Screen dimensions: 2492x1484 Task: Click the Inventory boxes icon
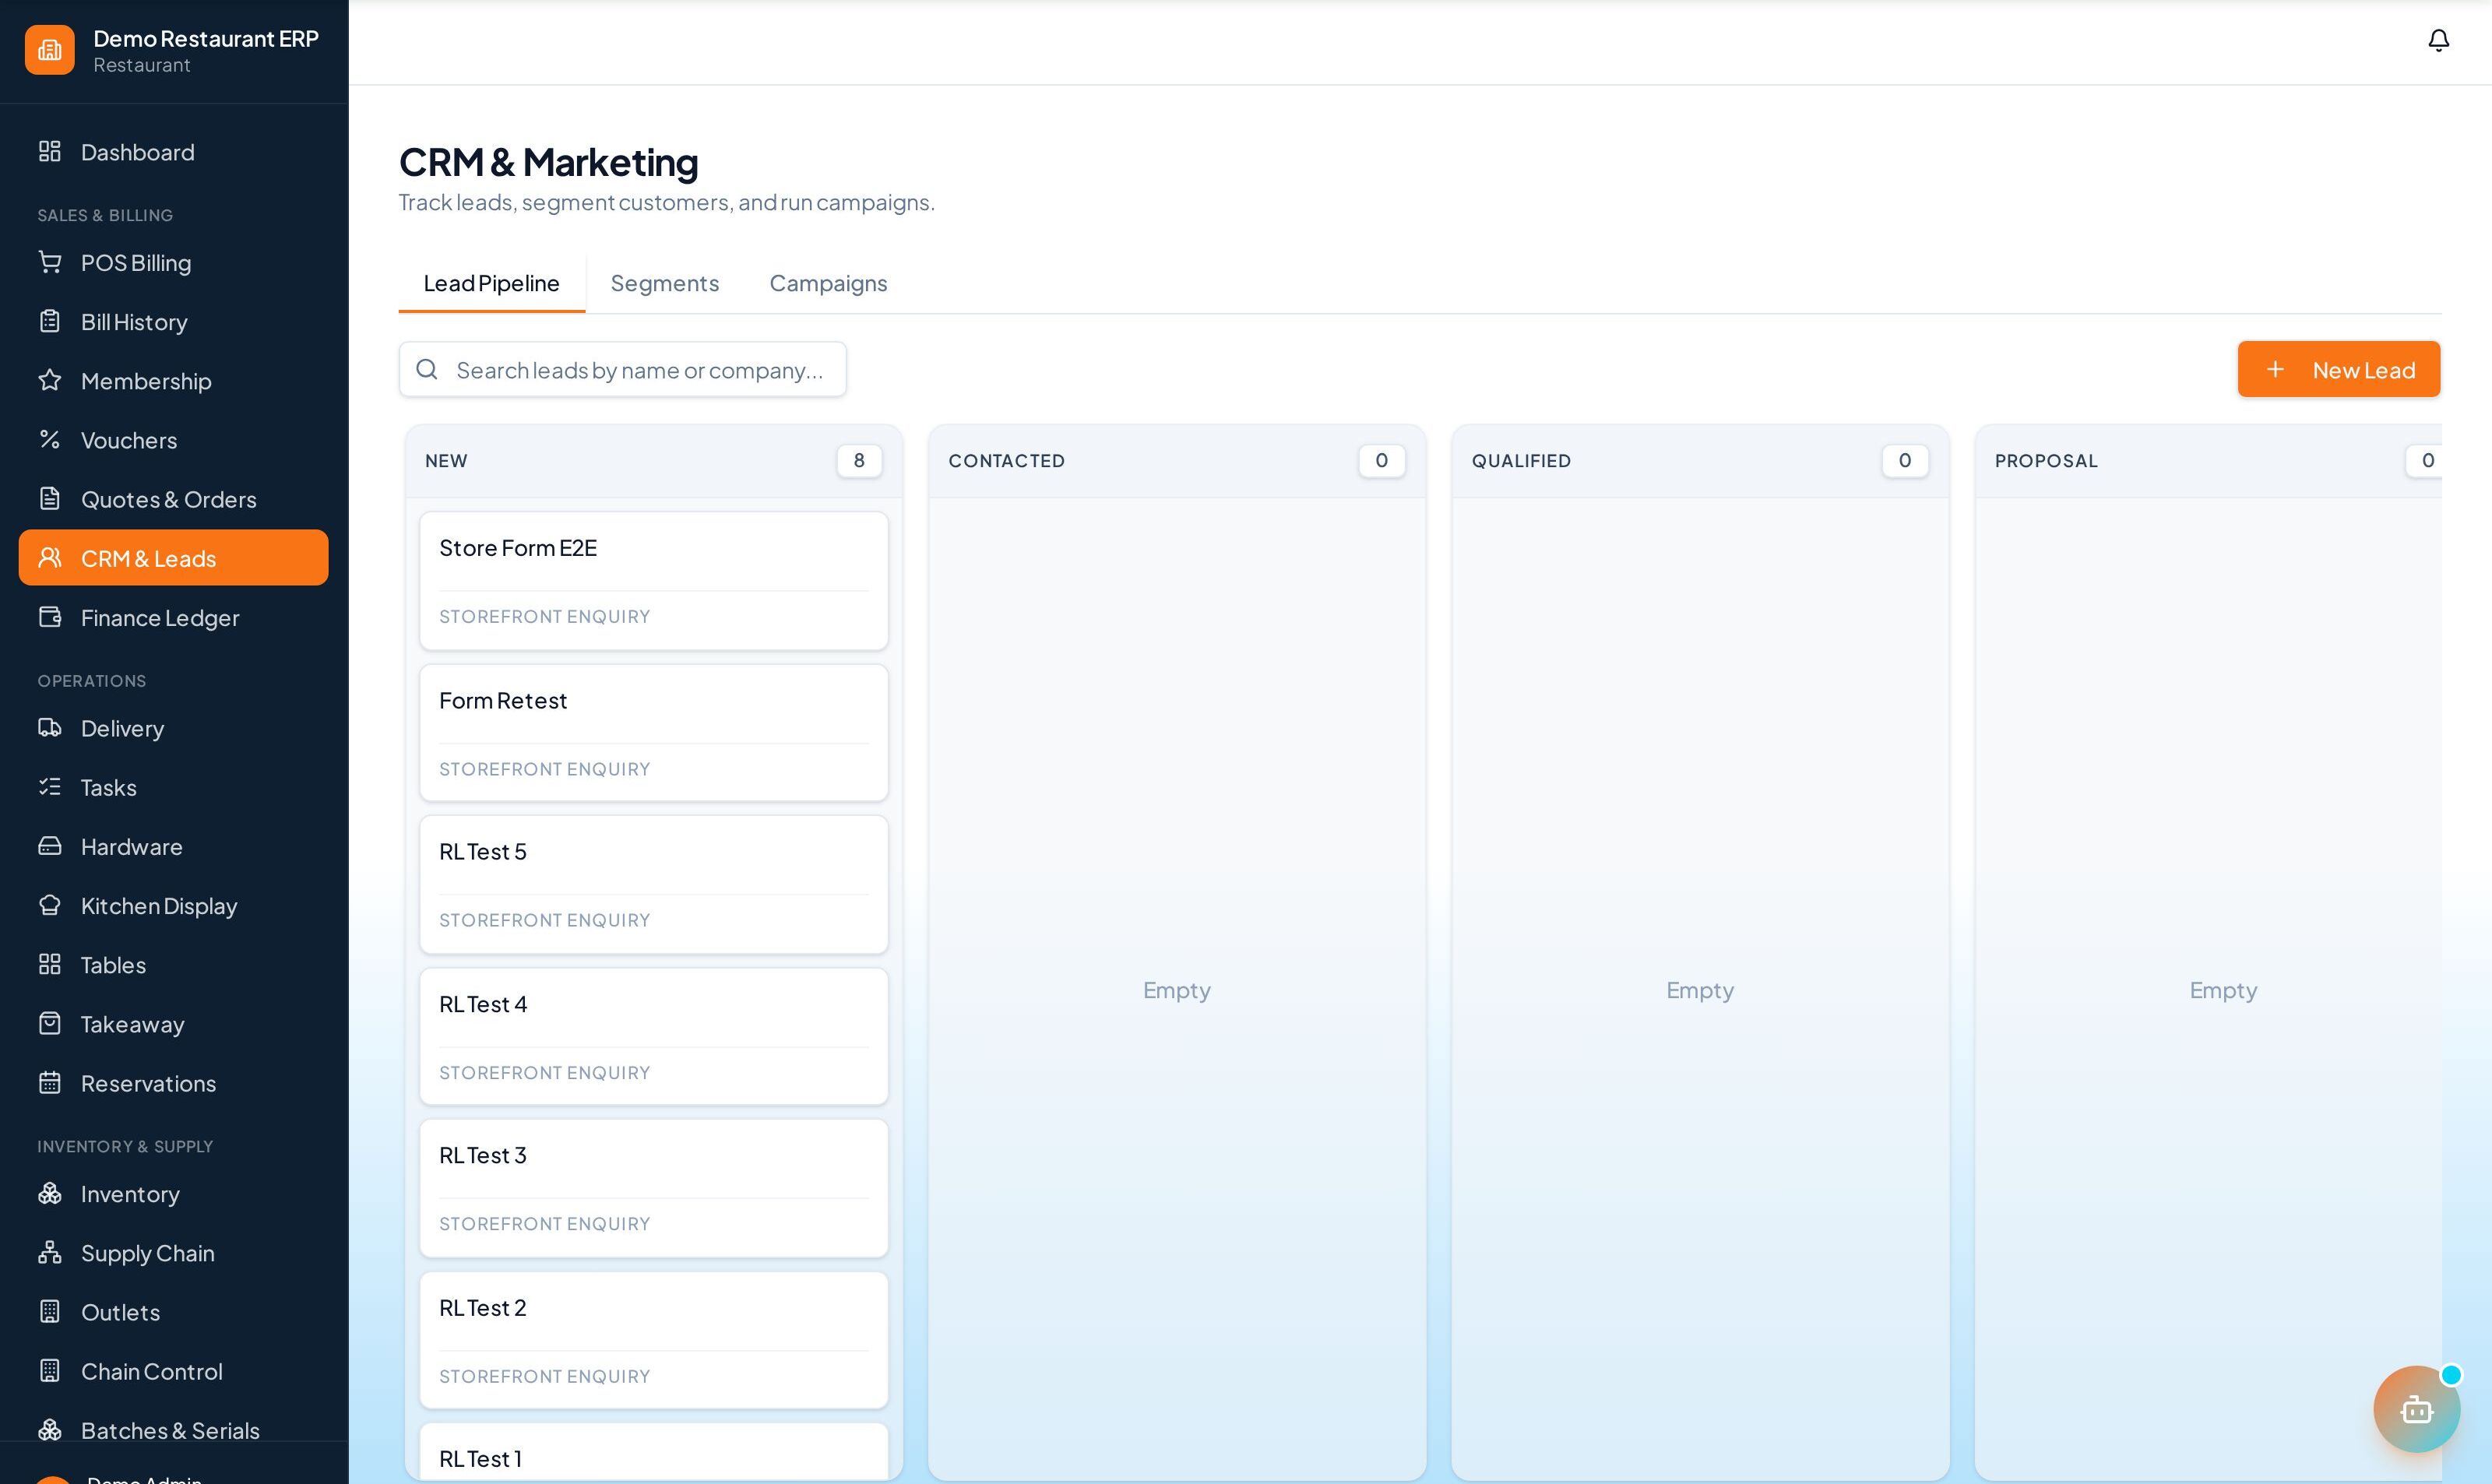pos(50,1193)
